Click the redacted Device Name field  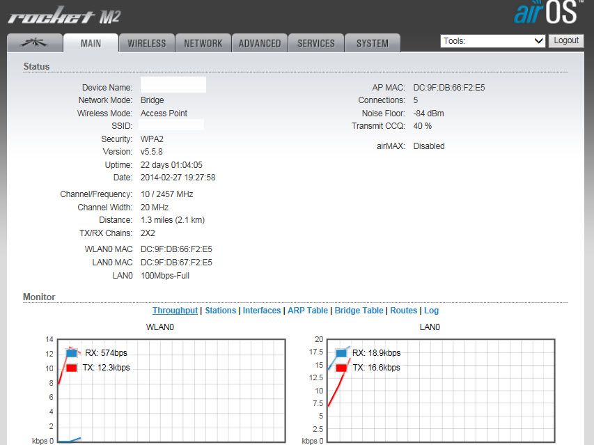click(173, 85)
